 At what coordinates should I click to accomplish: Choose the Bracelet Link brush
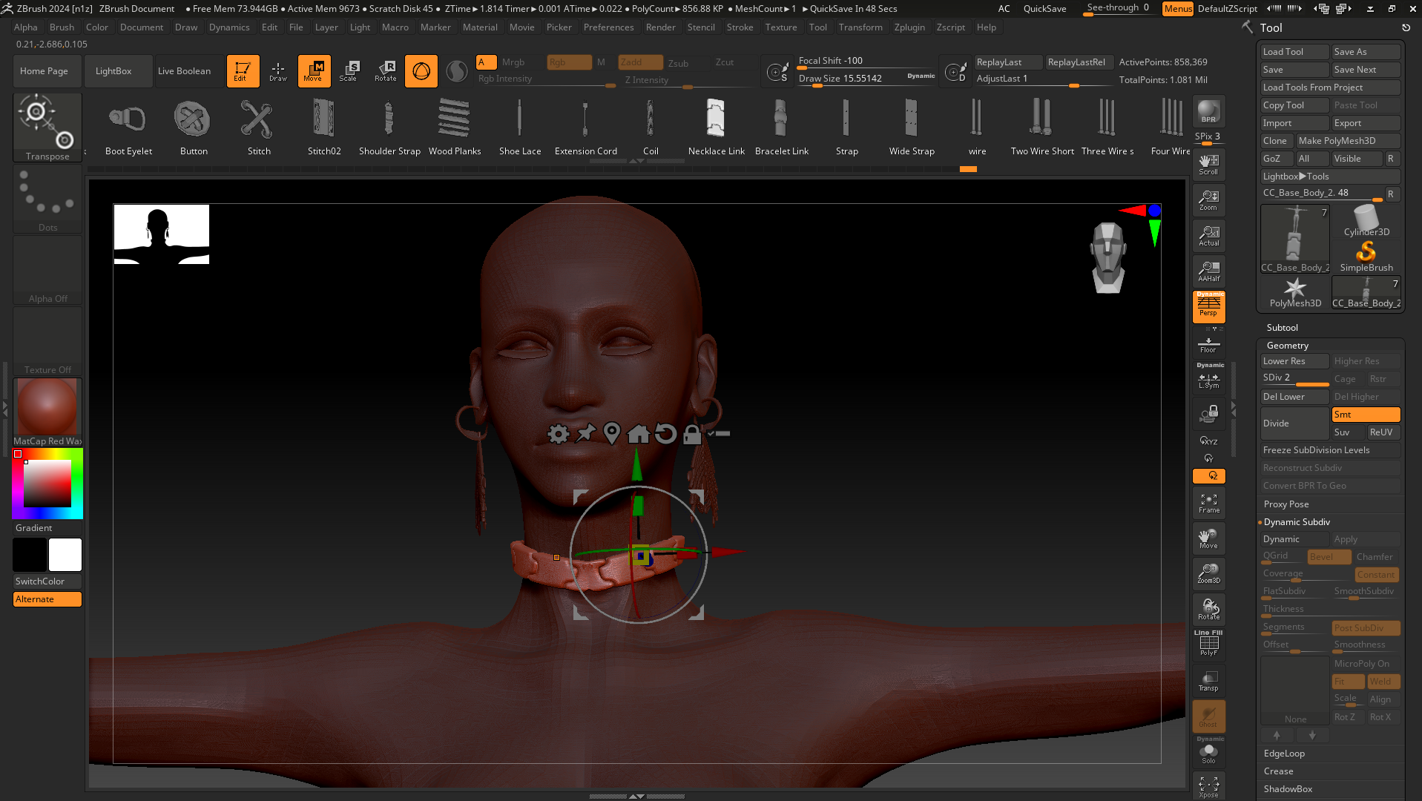point(781,127)
